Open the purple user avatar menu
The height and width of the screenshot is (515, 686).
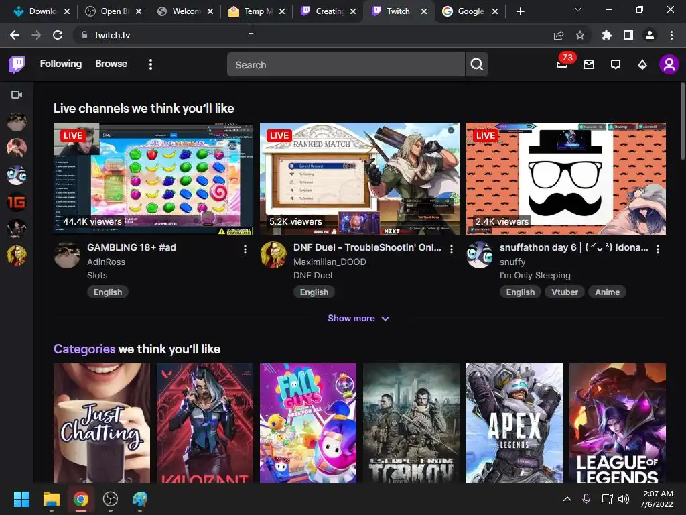[x=669, y=65]
